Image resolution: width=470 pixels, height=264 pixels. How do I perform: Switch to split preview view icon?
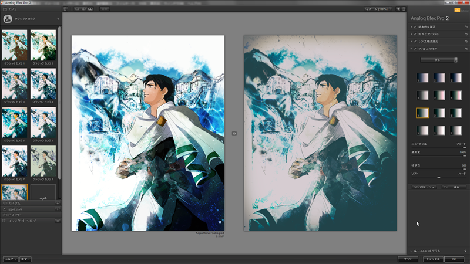click(83, 9)
